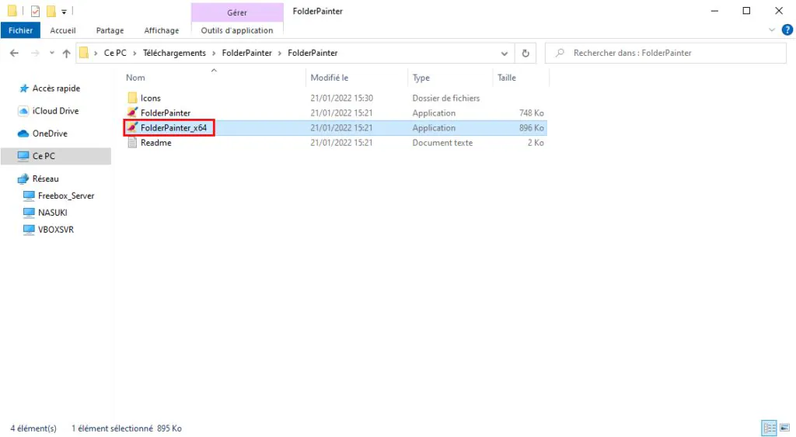Sort by the Nom column header

coord(135,78)
